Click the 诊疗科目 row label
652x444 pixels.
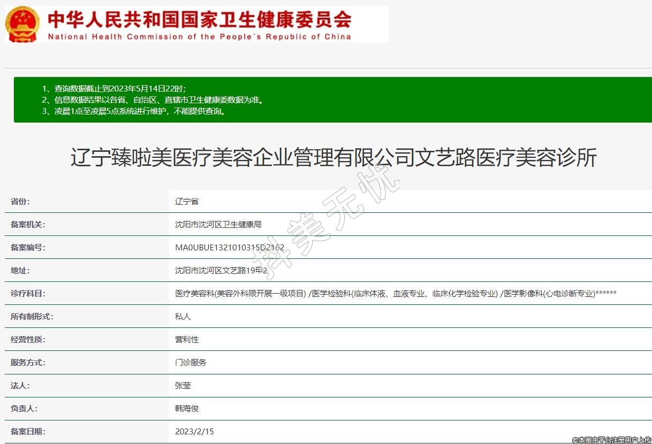pos(28,294)
